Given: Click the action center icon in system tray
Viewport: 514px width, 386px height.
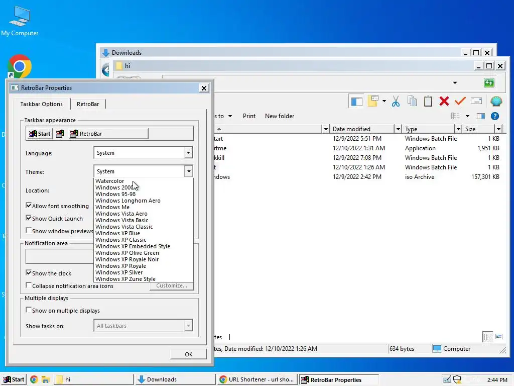Looking at the screenshot, I should click(x=446, y=380).
